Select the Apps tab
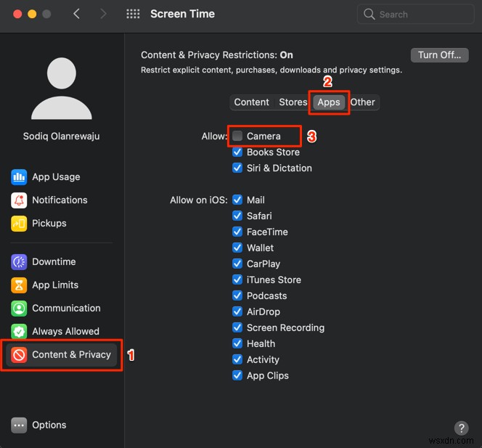The height and width of the screenshot is (448, 482). [329, 102]
